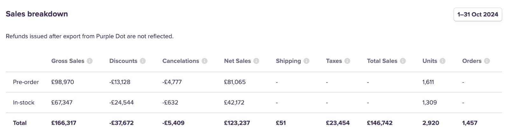
Task: Click the info icon beside Orders
Action: (487, 61)
